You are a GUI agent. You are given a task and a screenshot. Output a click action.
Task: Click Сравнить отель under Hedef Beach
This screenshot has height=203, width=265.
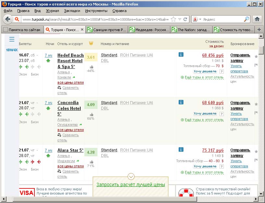click(x=68, y=90)
